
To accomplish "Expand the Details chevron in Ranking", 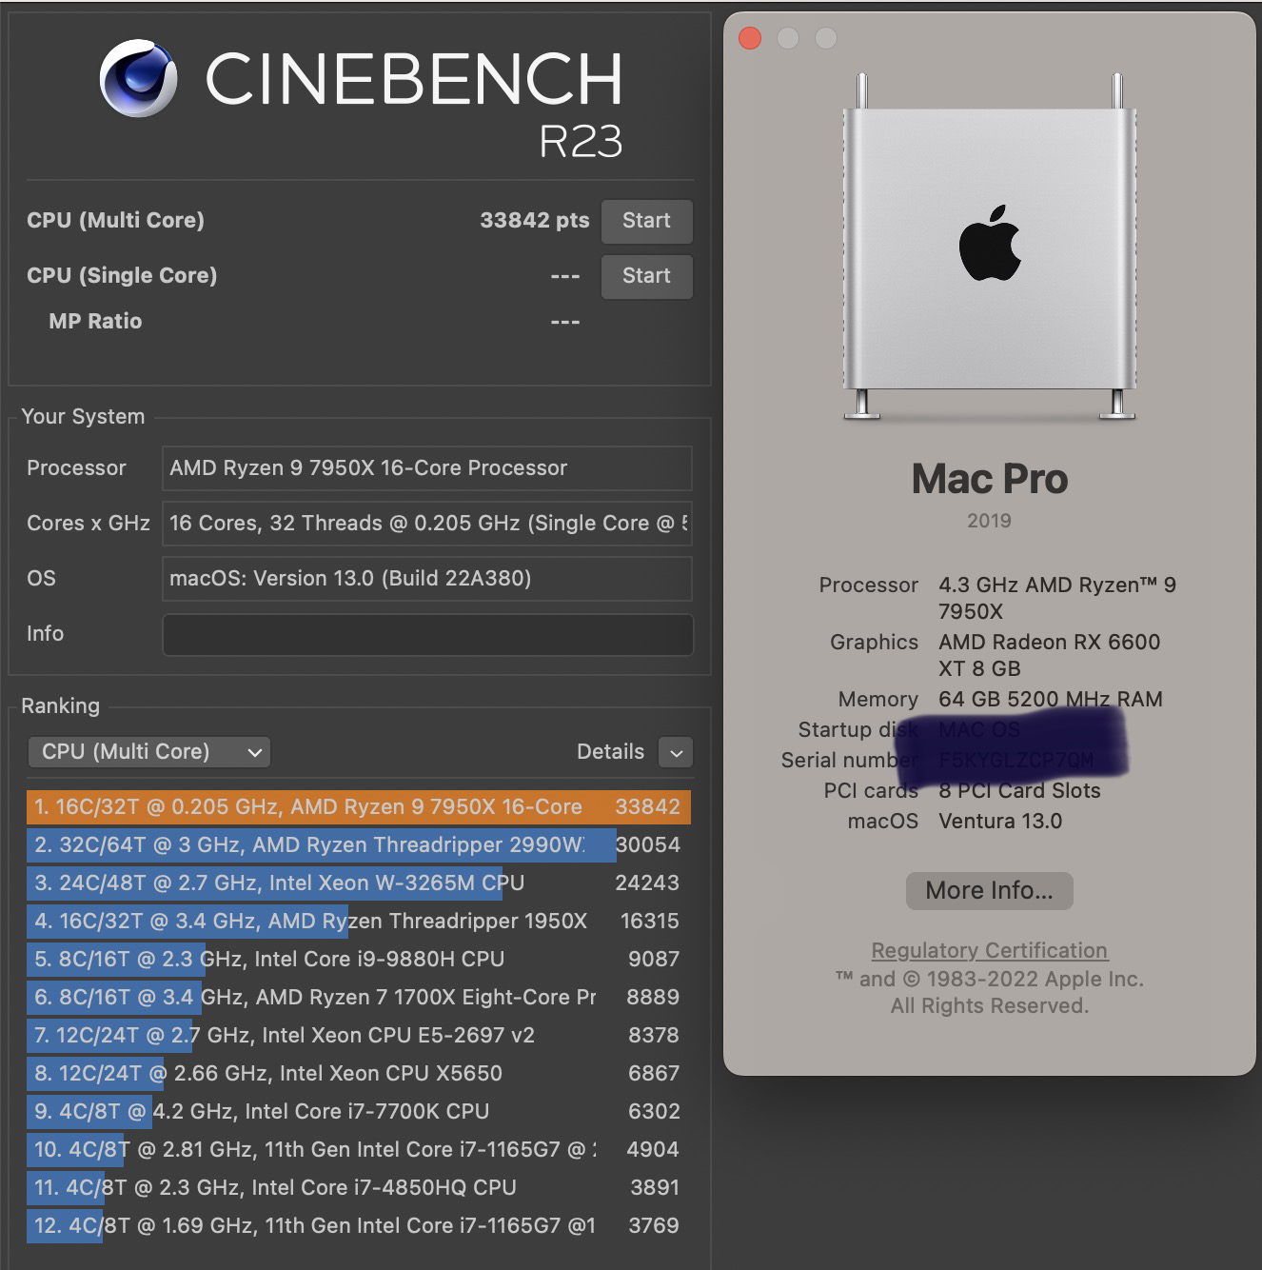I will (x=676, y=752).
